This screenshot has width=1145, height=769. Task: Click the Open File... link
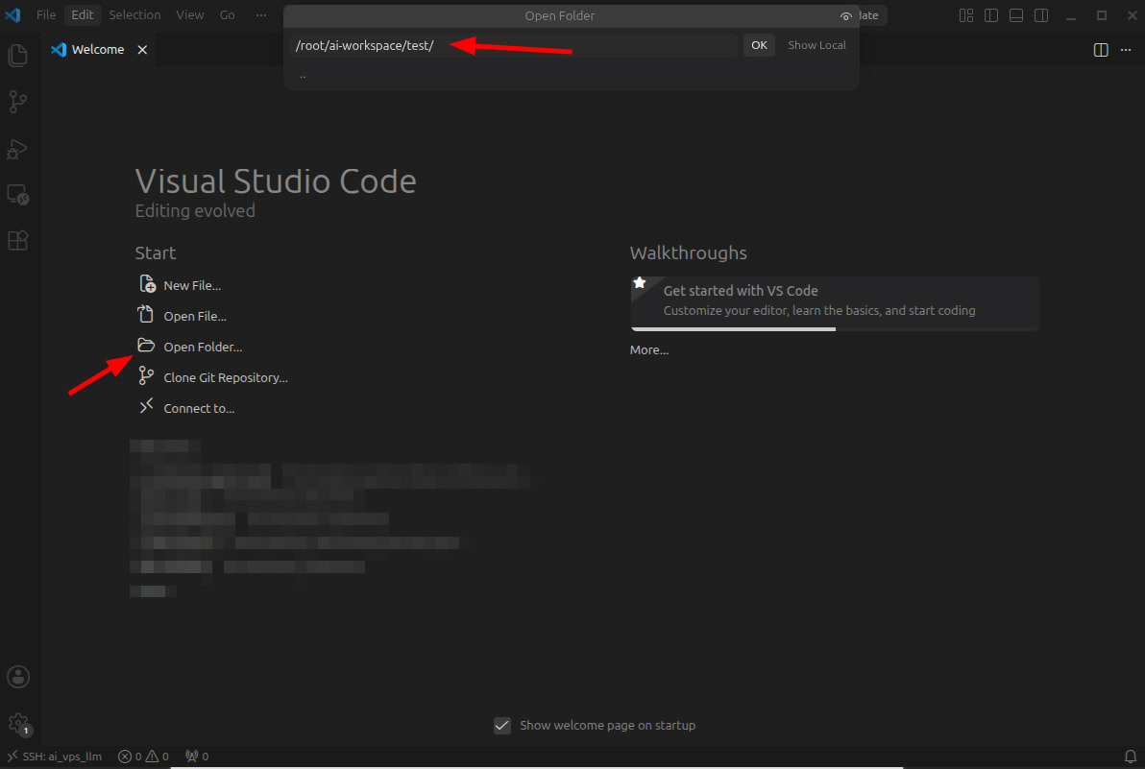point(195,316)
